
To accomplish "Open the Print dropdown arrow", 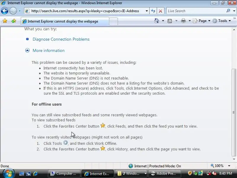I will pyautogui.click(x=190, y=21).
